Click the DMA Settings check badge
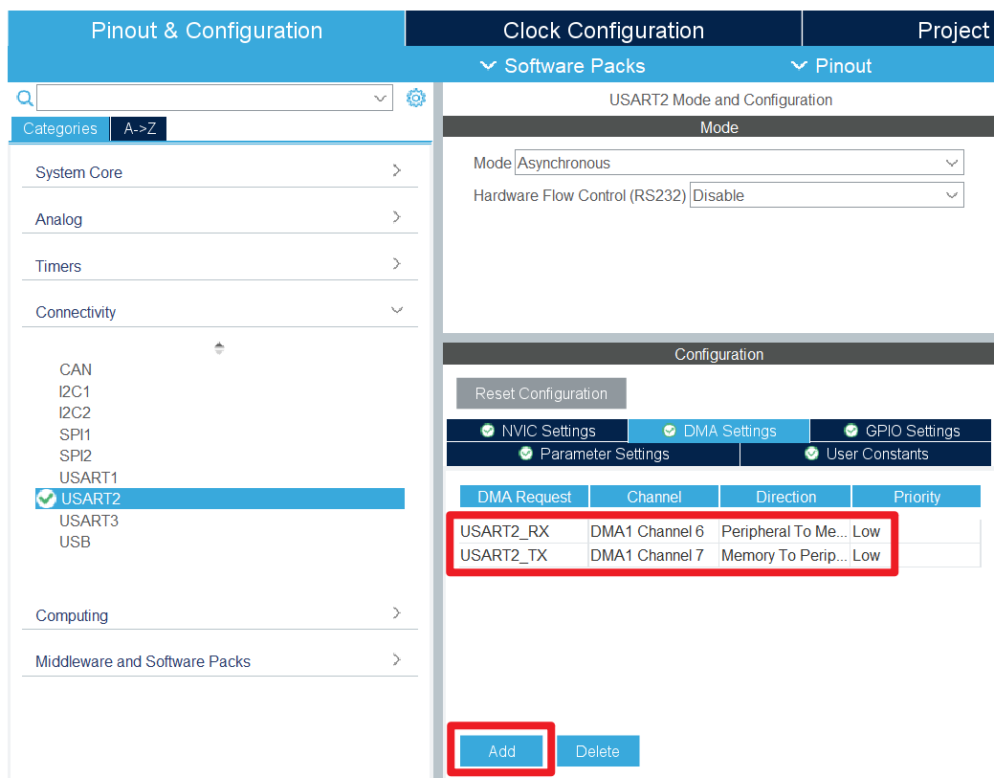 tap(670, 431)
